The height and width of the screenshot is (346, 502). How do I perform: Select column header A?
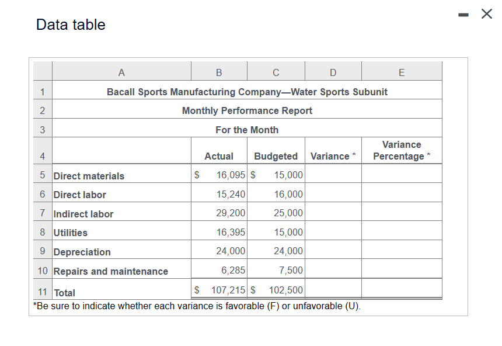click(x=121, y=71)
